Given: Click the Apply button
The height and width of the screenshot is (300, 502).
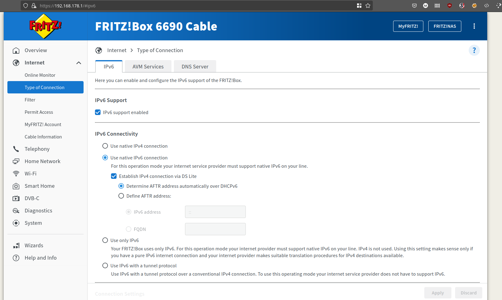Looking at the screenshot, I should point(438,293).
